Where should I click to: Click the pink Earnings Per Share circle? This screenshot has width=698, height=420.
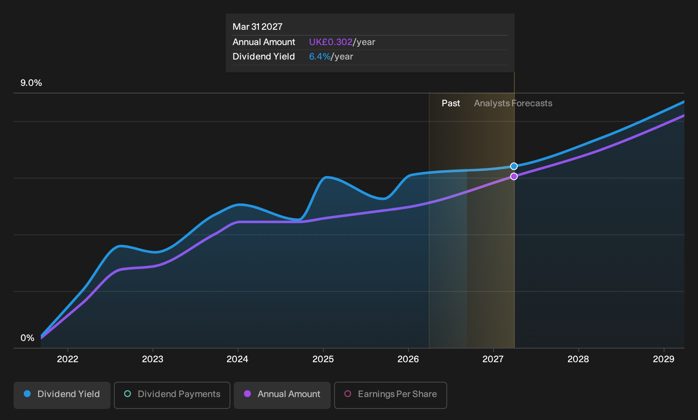[x=348, y=394]
